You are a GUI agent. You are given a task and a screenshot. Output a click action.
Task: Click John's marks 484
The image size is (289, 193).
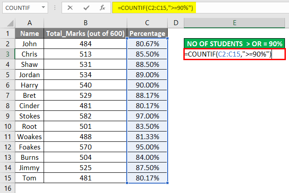tap(85, 44)
